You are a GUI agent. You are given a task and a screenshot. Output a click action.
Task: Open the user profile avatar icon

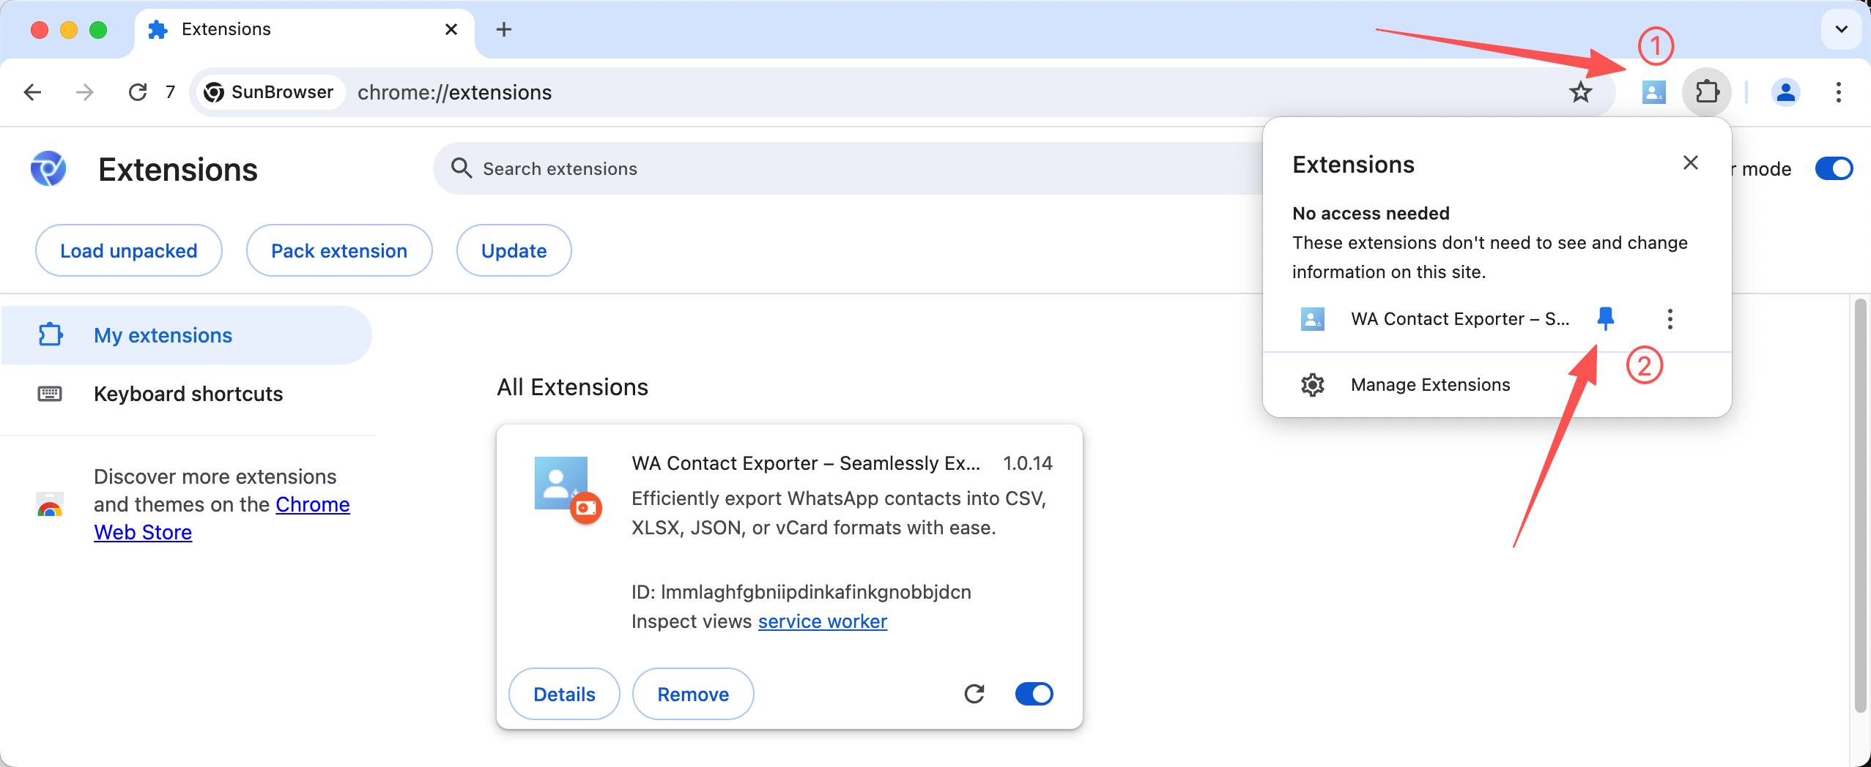click(1785, 92)
